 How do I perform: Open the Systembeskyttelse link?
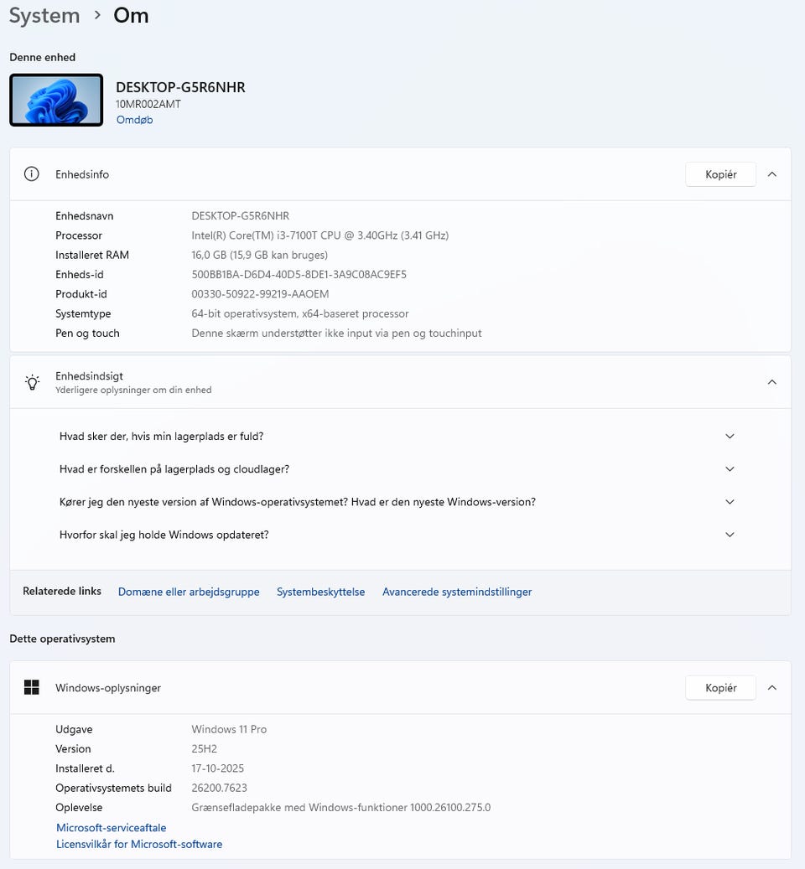(x=321, y=592)
